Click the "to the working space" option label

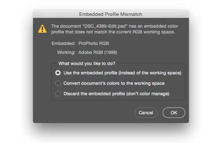pos(143,83)
